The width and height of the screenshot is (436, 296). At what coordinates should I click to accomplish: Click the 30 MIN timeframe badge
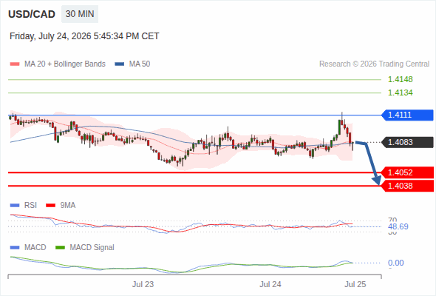point(80,14)
